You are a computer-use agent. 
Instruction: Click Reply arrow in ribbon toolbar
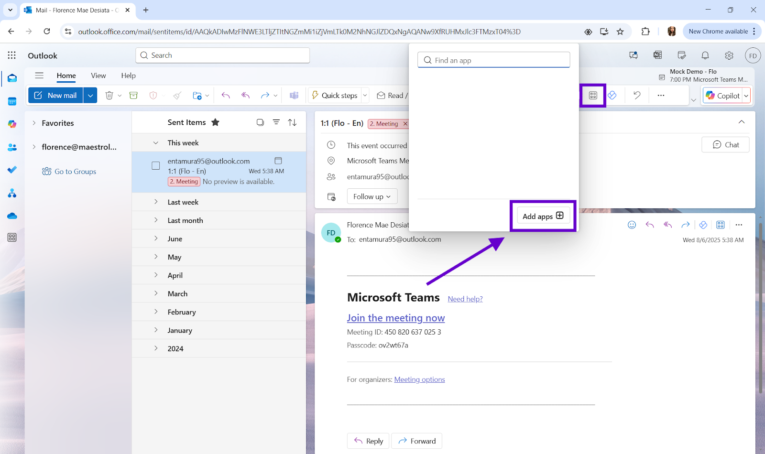226,96
